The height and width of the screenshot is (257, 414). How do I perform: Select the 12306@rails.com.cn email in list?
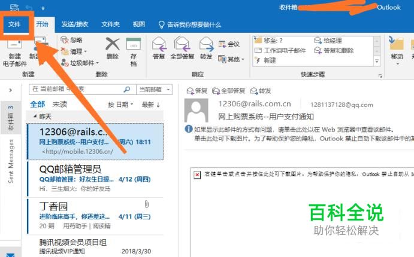(95, 142)
